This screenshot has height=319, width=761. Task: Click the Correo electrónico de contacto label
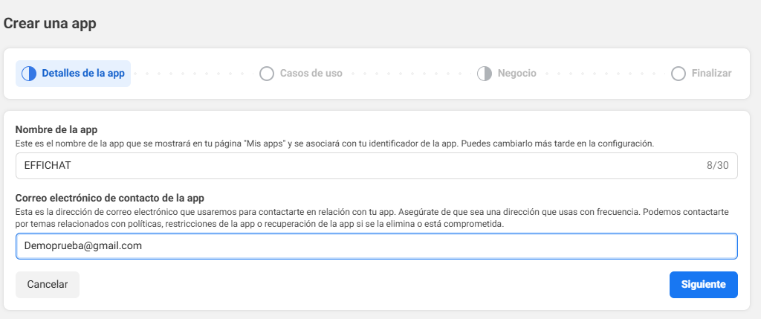pos(109,197)
